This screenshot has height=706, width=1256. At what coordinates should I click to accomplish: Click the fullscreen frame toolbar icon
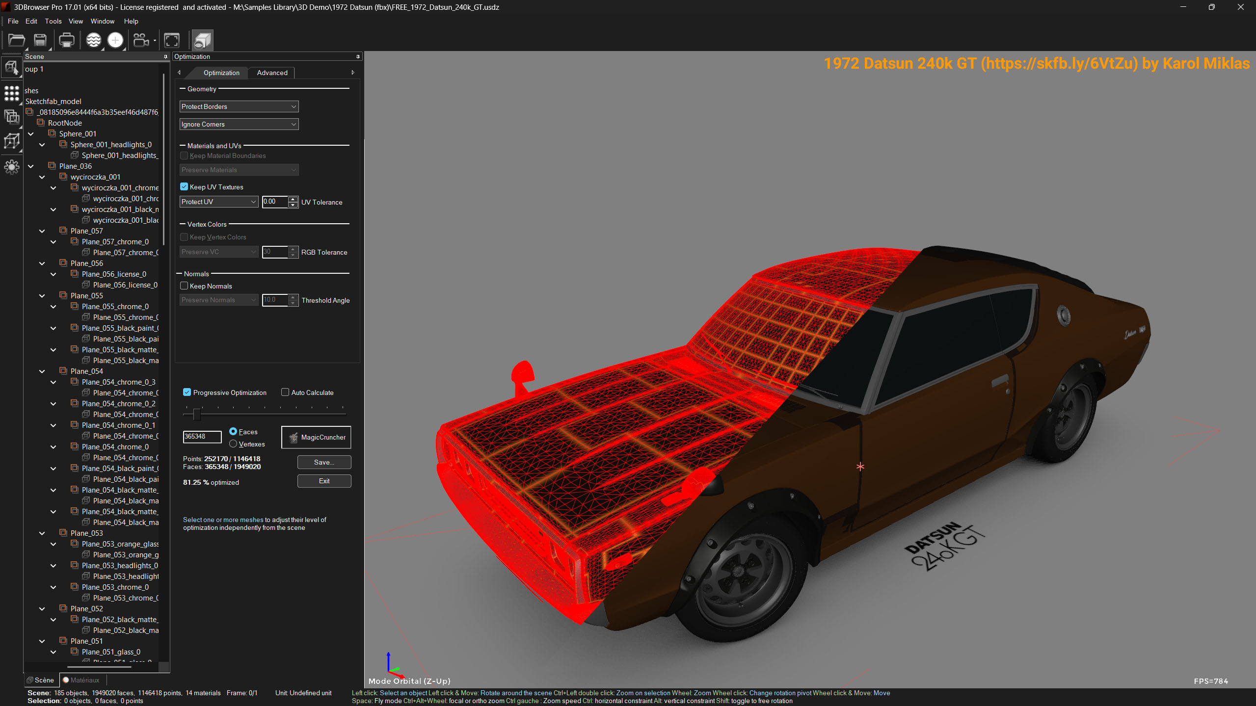(x=171, y=40)
